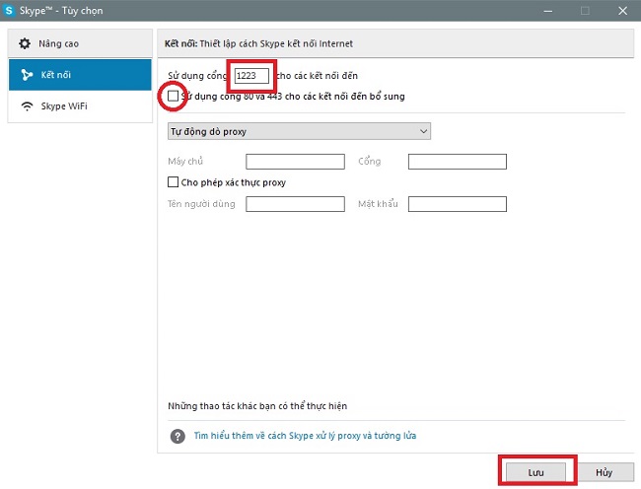
Task: Click the question mark help icon
Action: [178, 436]
